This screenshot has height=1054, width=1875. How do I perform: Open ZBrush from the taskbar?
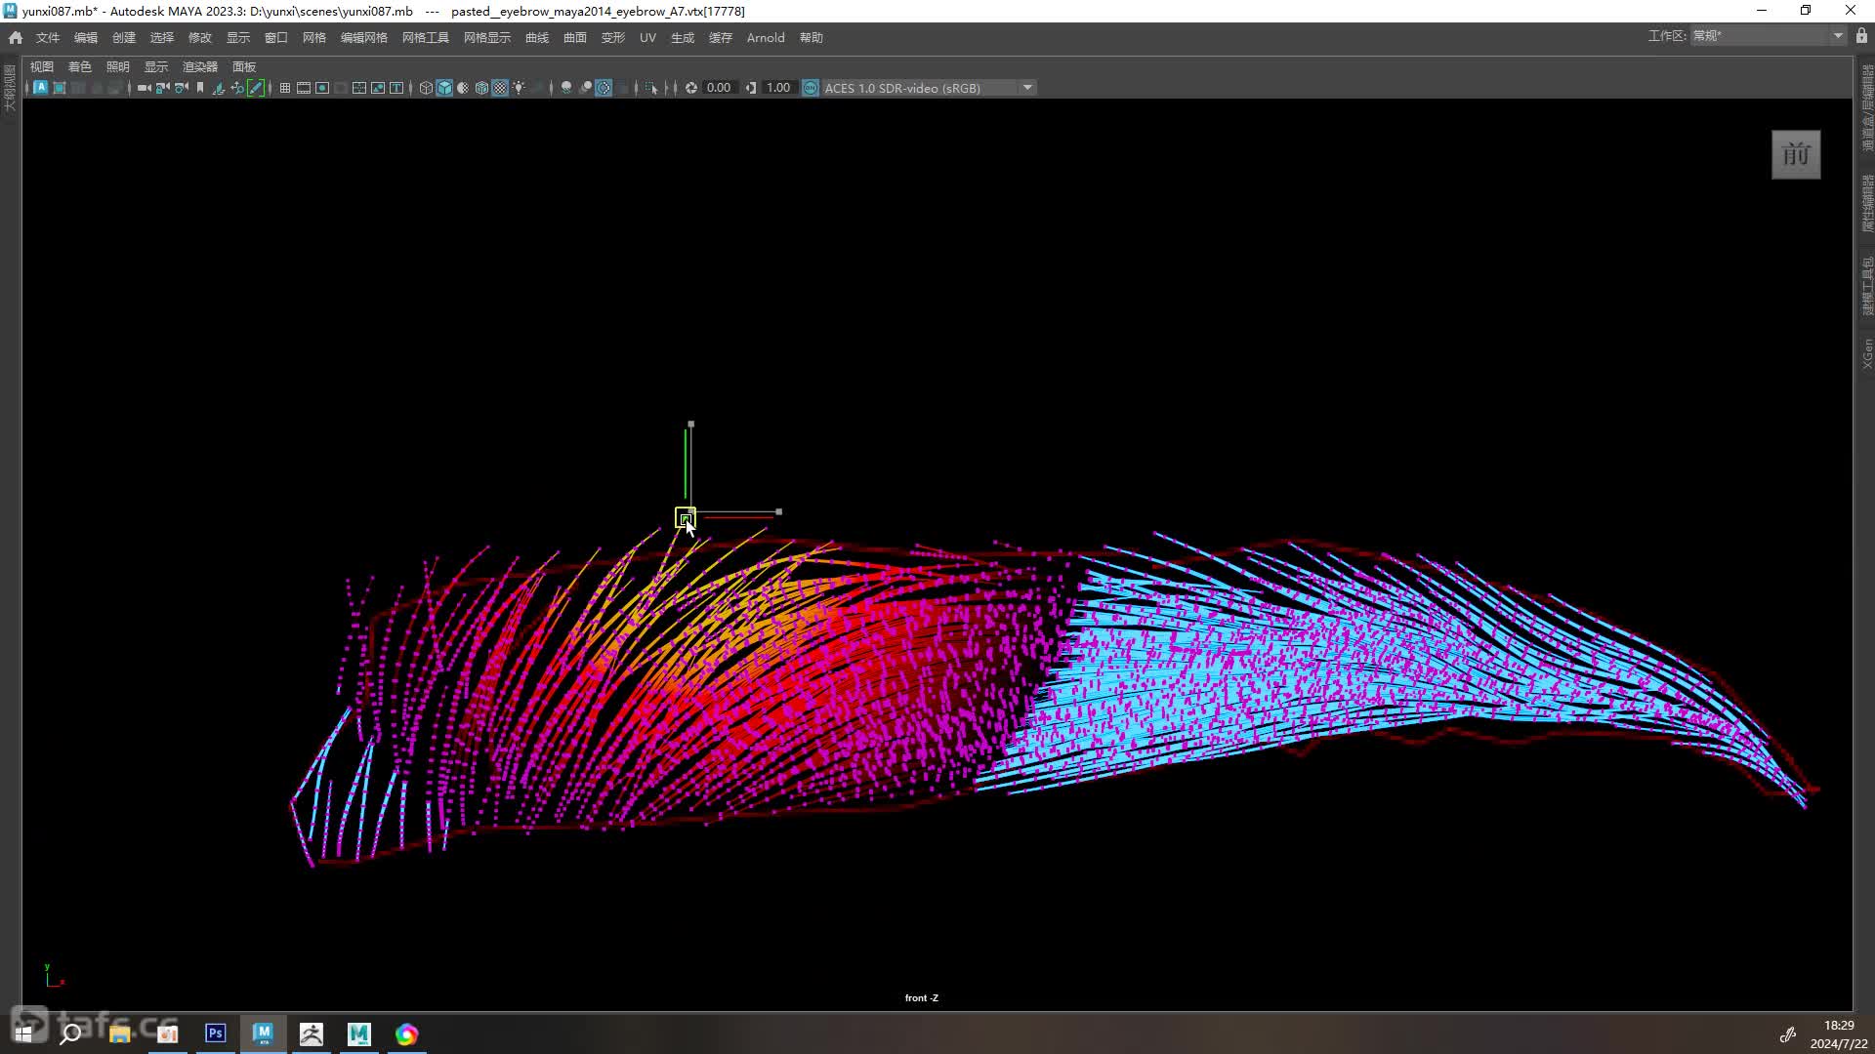pyautogui.click(x=312, y=1034)
